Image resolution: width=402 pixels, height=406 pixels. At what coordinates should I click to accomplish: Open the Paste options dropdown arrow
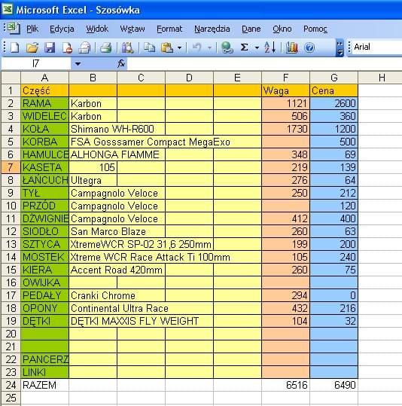point(179,47)
